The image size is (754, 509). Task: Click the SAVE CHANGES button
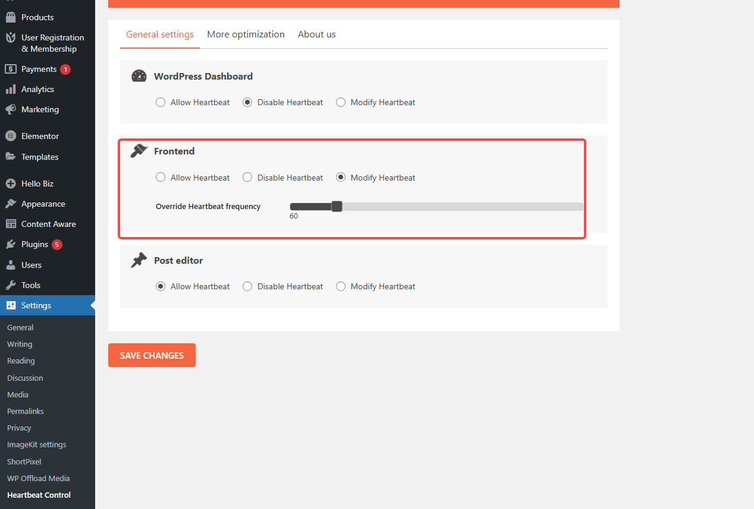152,355
